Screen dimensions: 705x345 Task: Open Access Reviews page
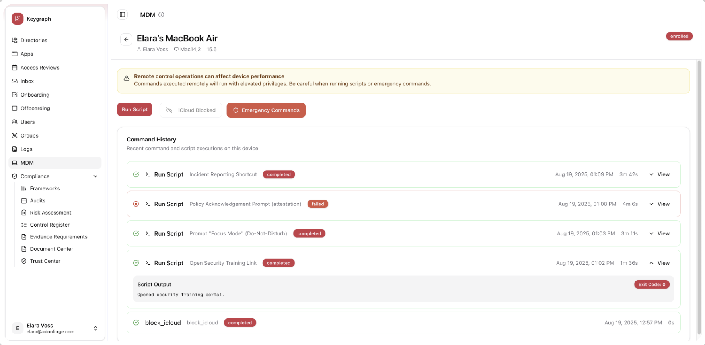(55, 68)
